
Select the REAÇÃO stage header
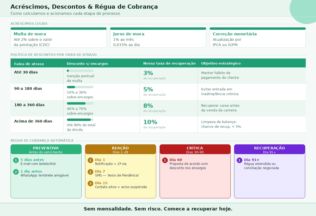pyautogui.click(x=121, y=149)
